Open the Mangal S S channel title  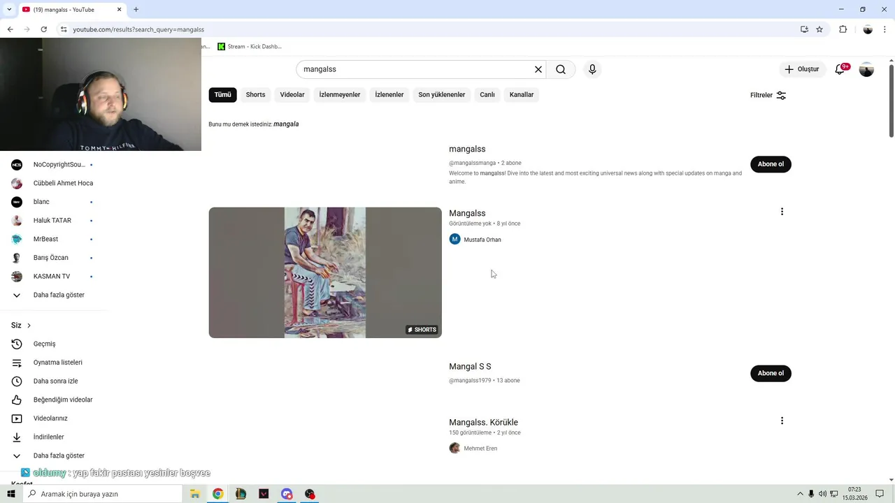[470, 367]
